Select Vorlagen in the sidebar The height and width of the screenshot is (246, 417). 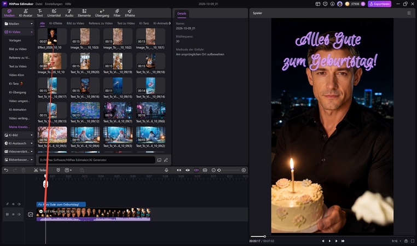15,40
